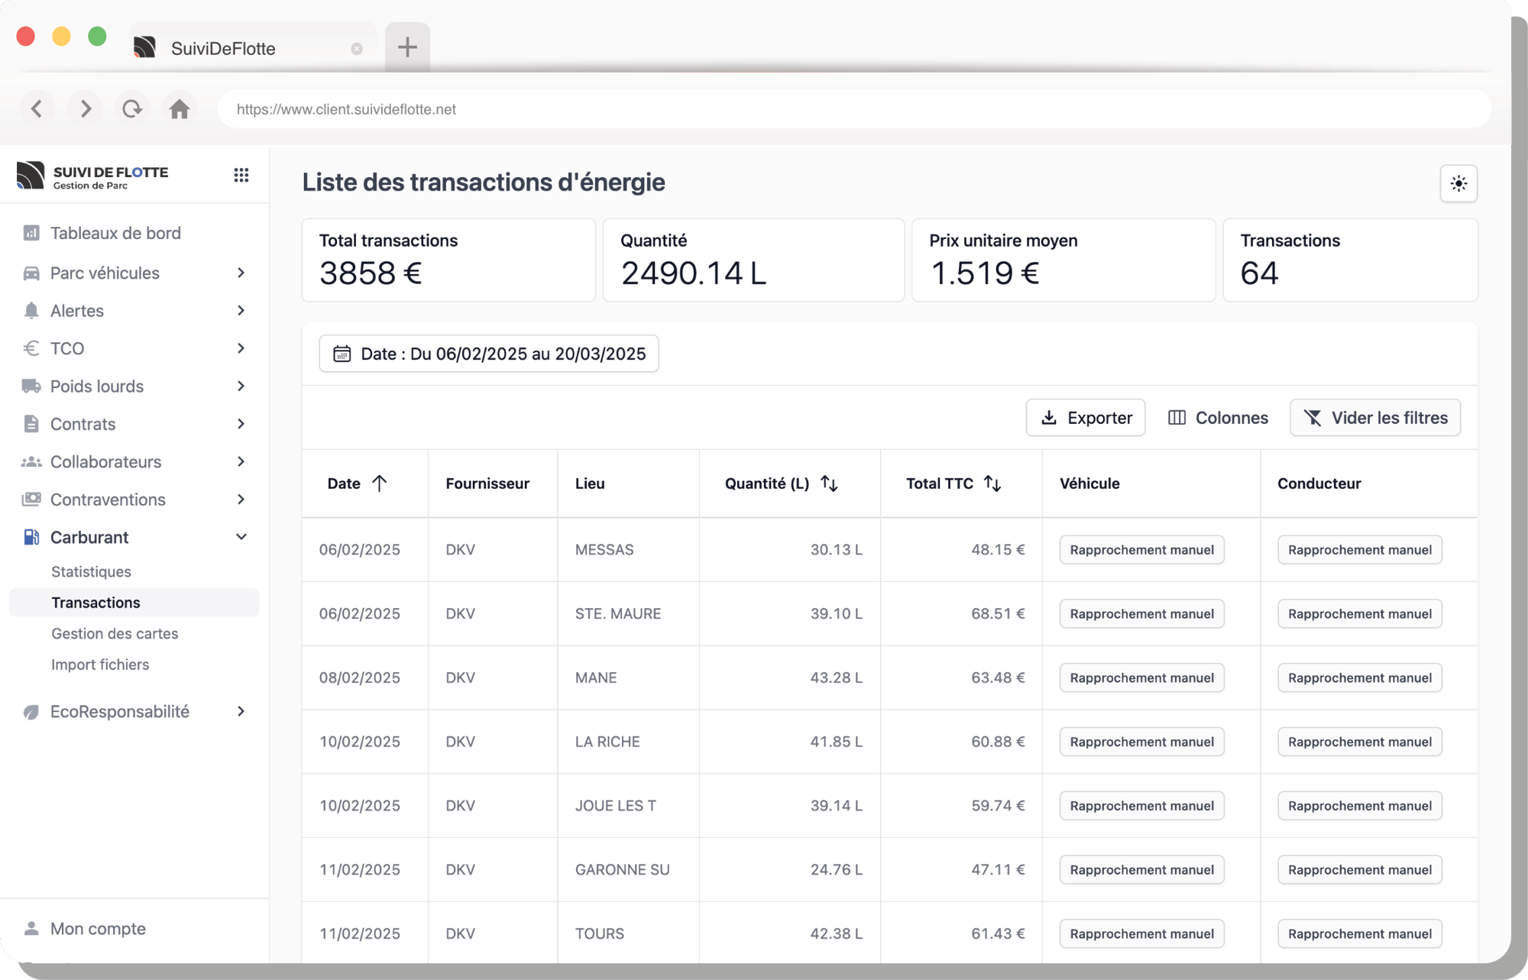Screen dimensions: 1528x980
Task: Click the Prix unitaire moyen 1.519 € card
Action: [1063, 260]
